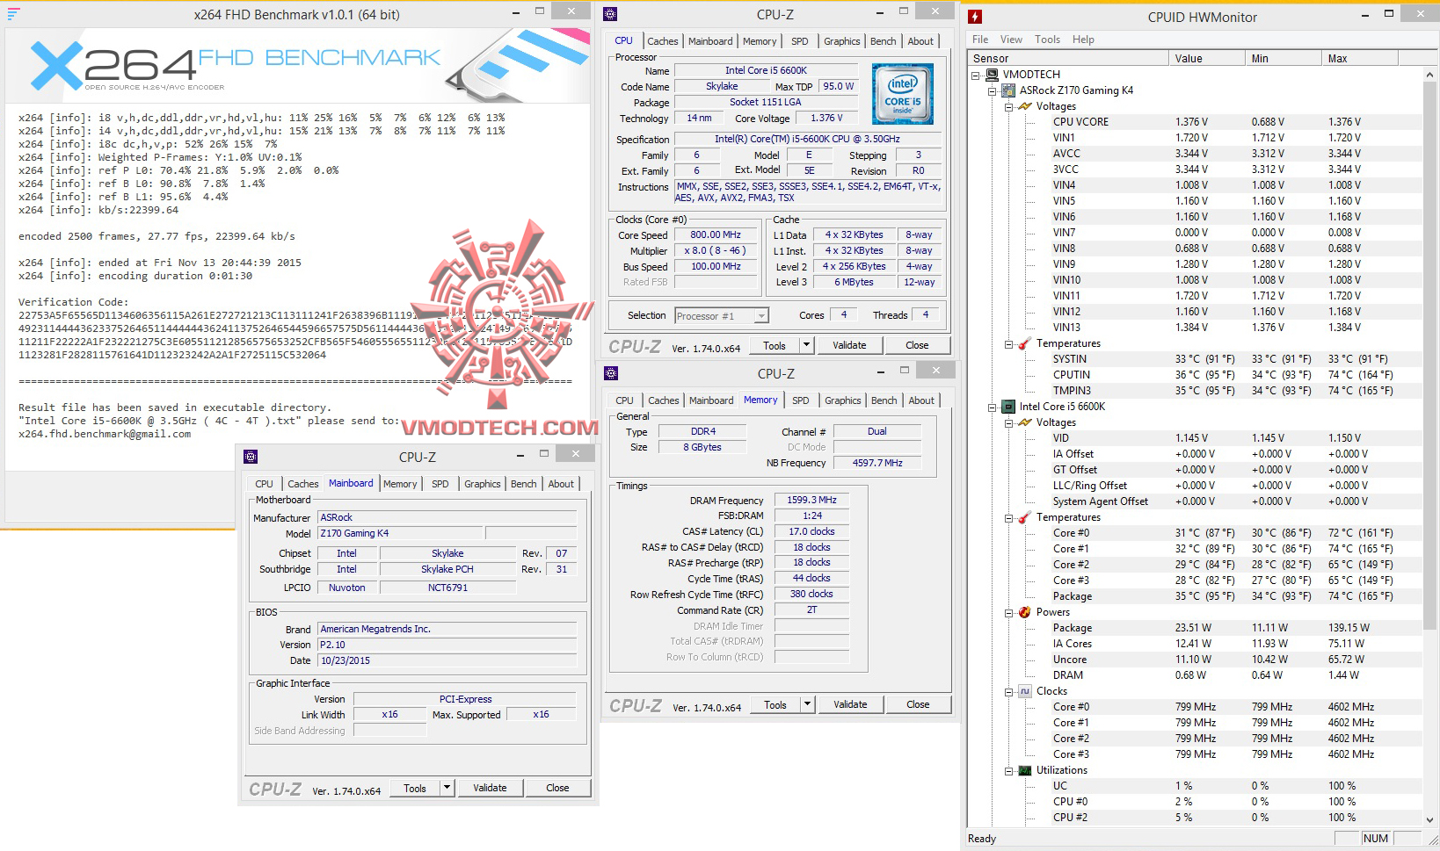Collapse the Clocks sensor group
The image size is (1440, 851).
pyautogui.click(x=1009, y=692)
